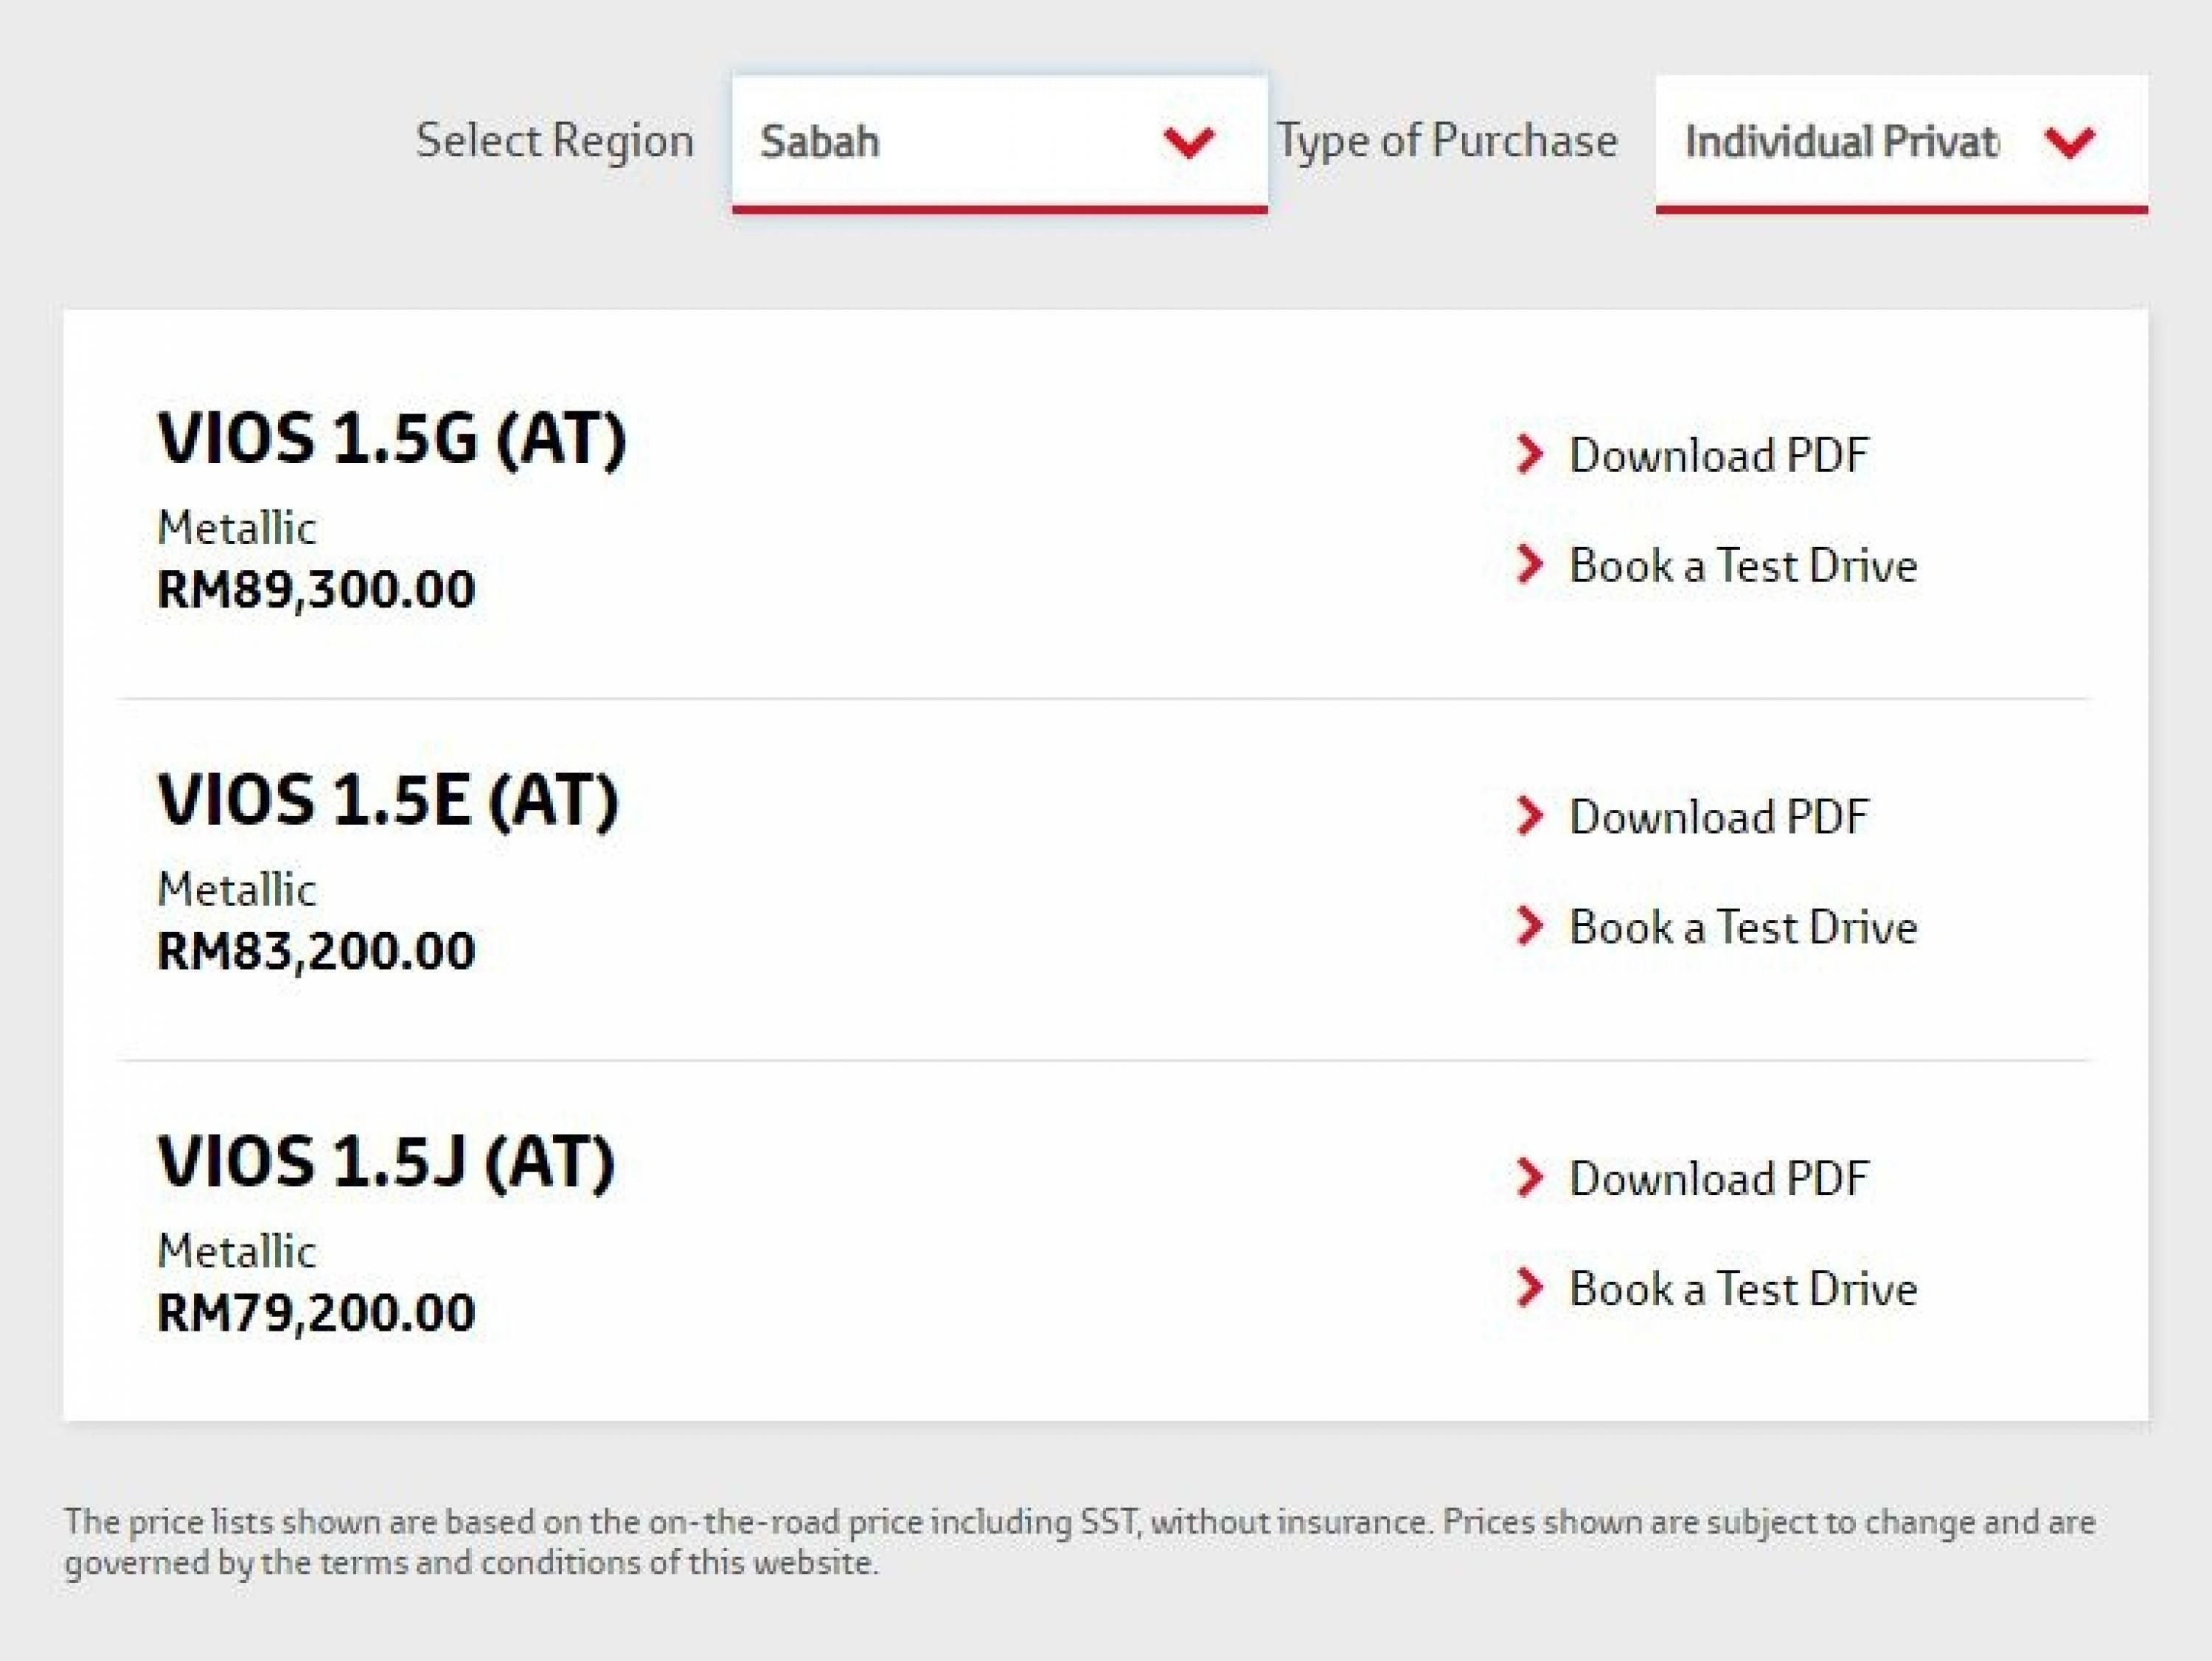The image size is (2212, 1661).
Task: Click red arrow beside VIOS 1.5J Test Drive
Action: pos(1529,1288)
